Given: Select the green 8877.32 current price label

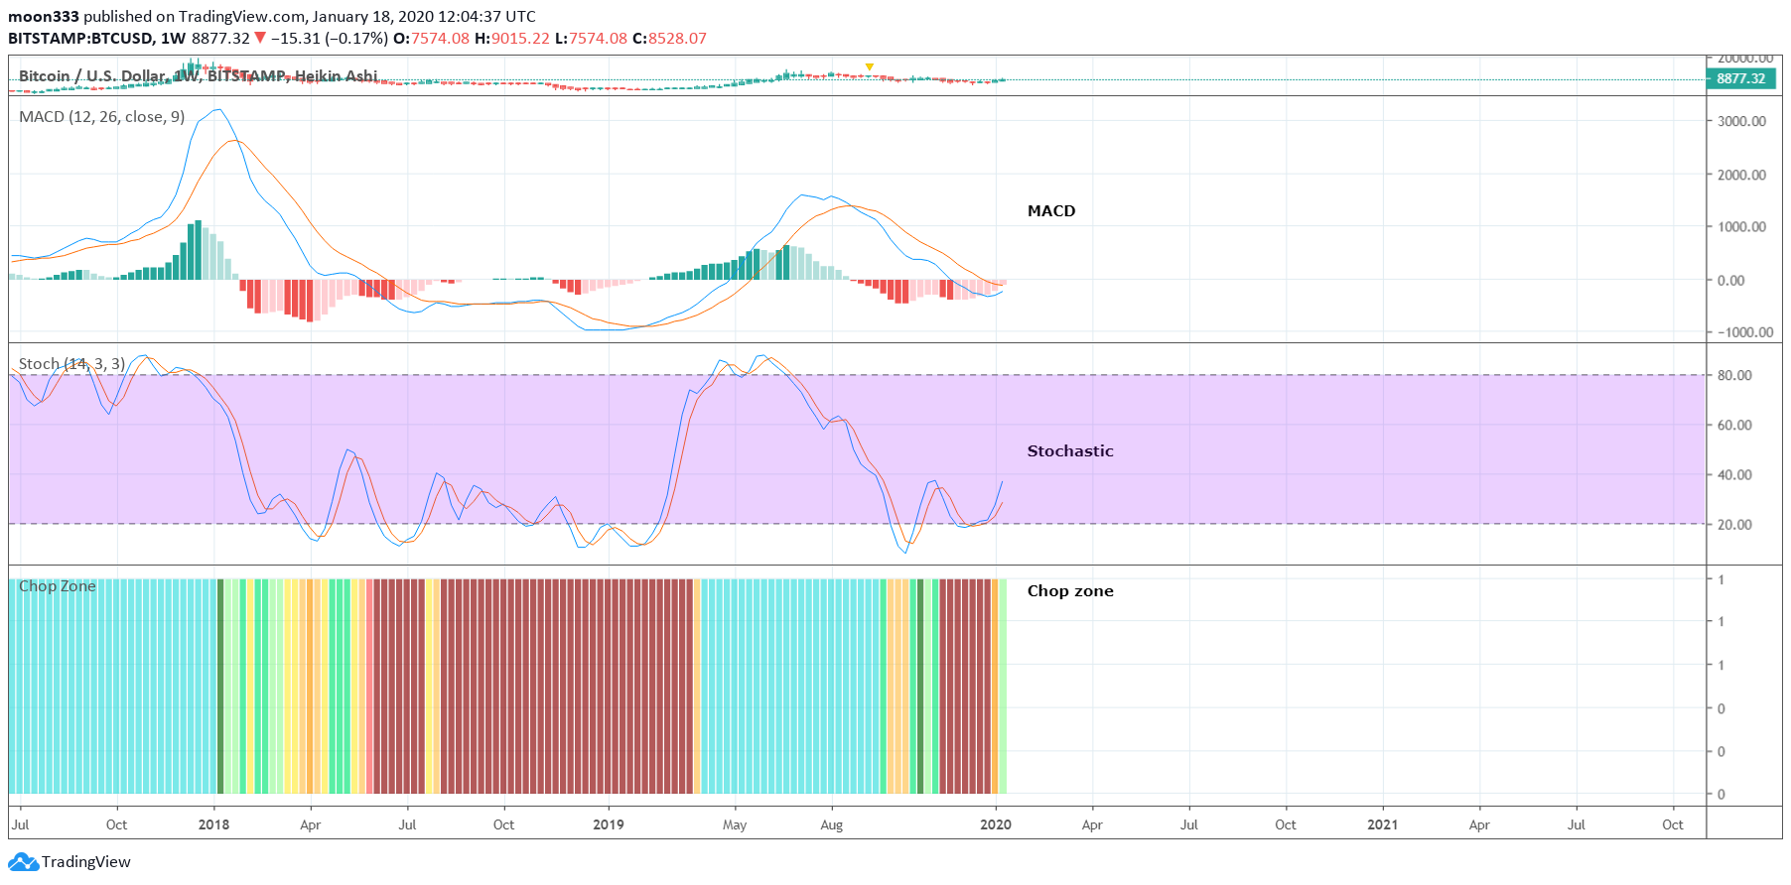Looking at the screenshot, I should (1740, 79).
